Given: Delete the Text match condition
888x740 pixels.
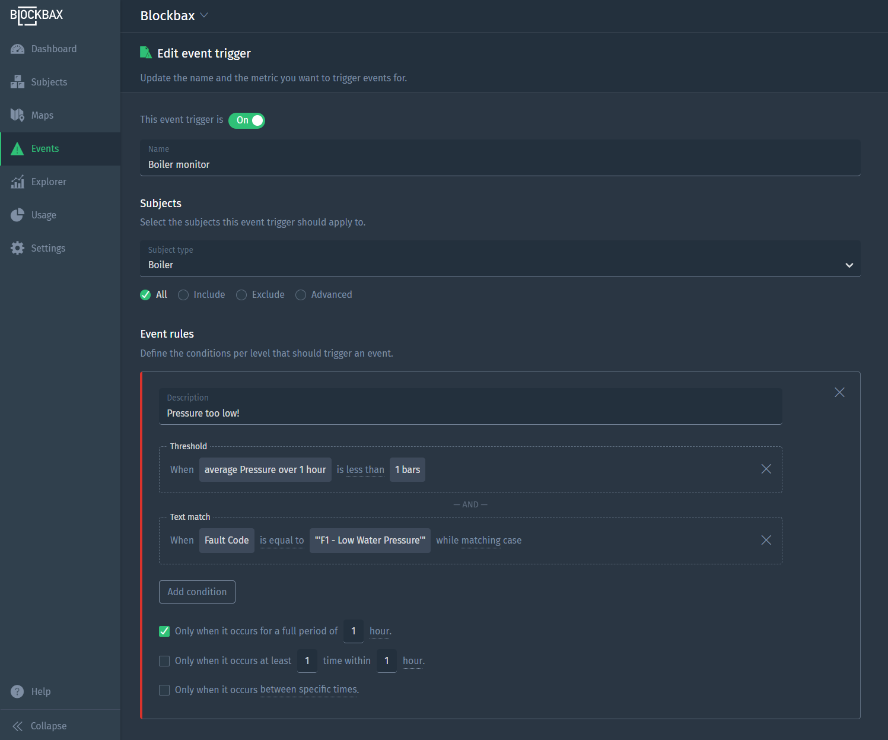Looking at the screenshot, I should 766,540.
